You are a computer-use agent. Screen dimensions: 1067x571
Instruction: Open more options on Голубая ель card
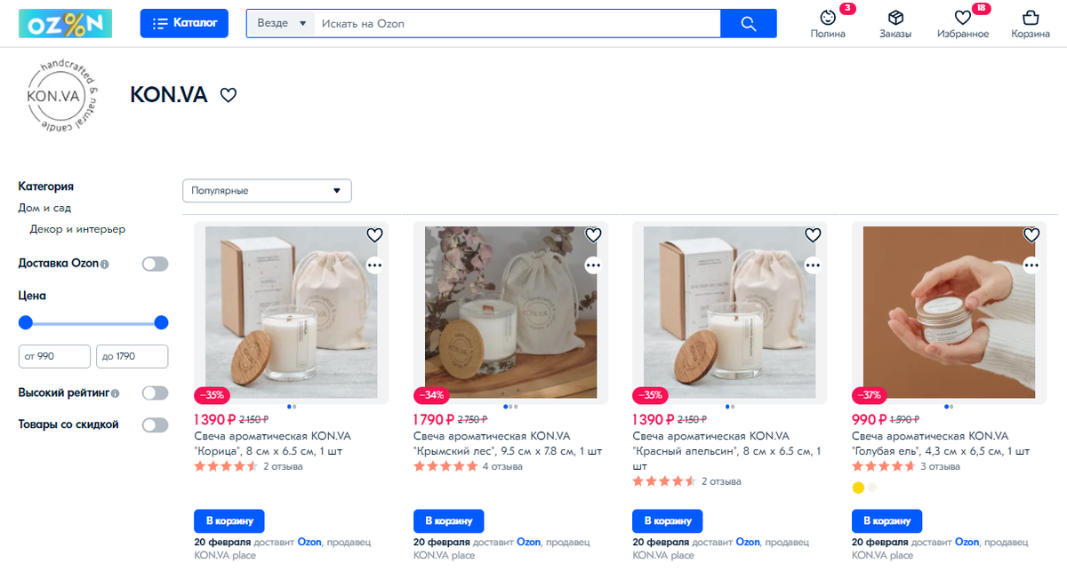coord(1031,265)
